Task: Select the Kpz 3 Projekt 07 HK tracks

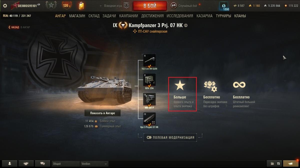Action: [149, 119]
